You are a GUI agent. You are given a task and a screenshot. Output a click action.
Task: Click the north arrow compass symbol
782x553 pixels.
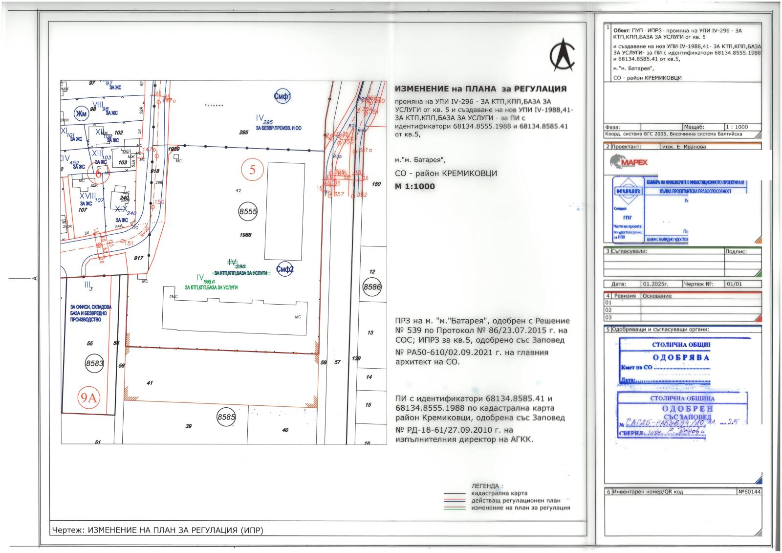point(562,55)
